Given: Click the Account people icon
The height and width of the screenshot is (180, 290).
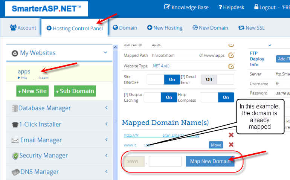Looking at the screenshot, I should (13, 27).
